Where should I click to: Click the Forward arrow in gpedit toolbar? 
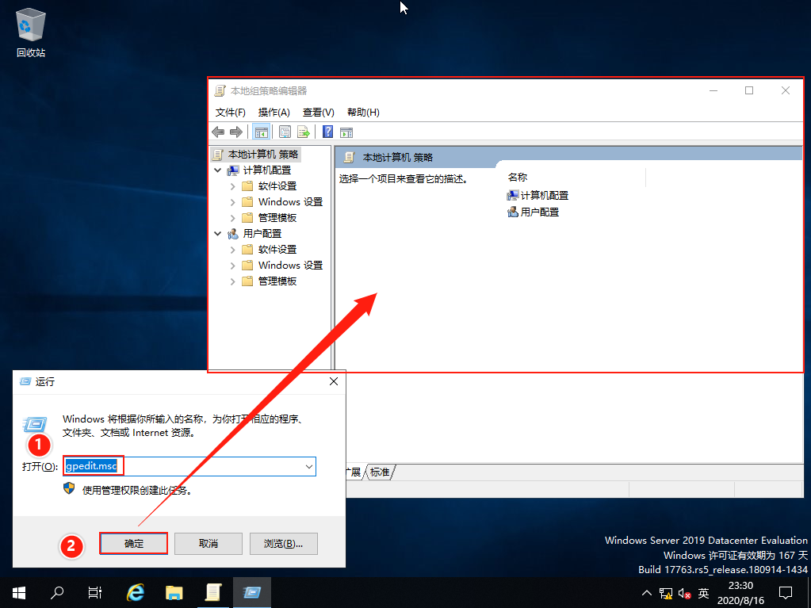(x=236, y=132)
